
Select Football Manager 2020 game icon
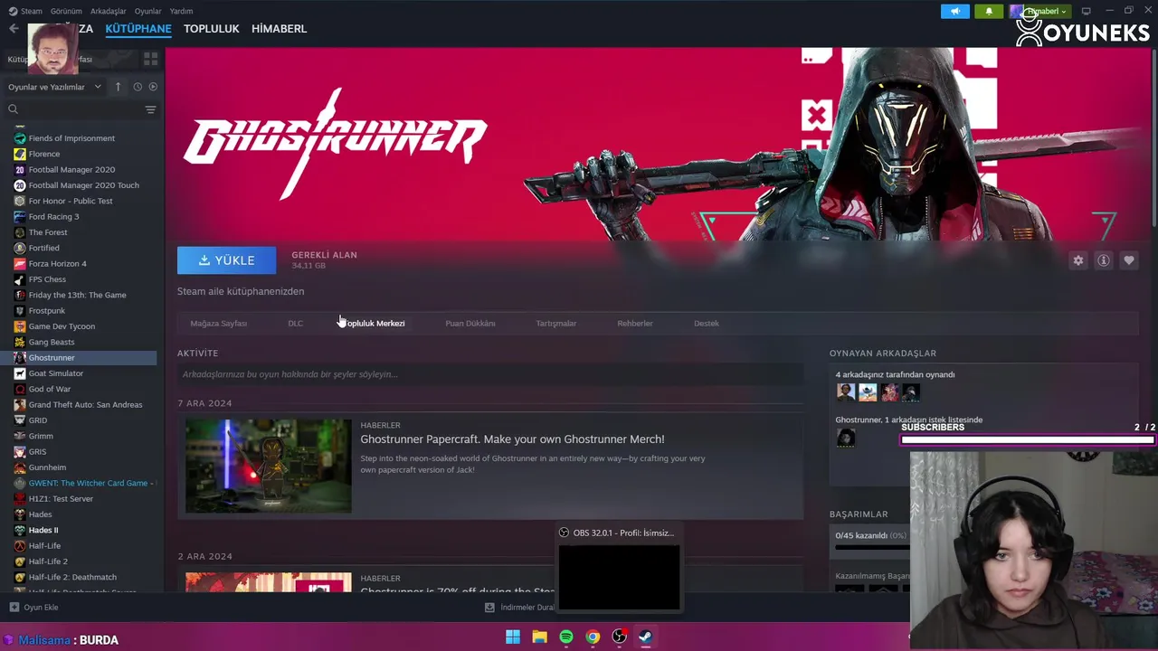click(x=20, y=170)
